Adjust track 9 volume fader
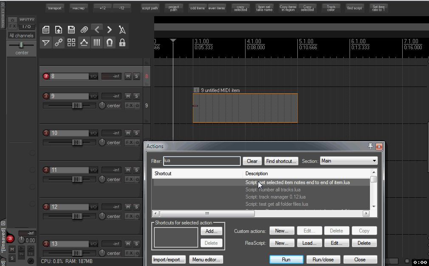429x266 pixels. 77,105
